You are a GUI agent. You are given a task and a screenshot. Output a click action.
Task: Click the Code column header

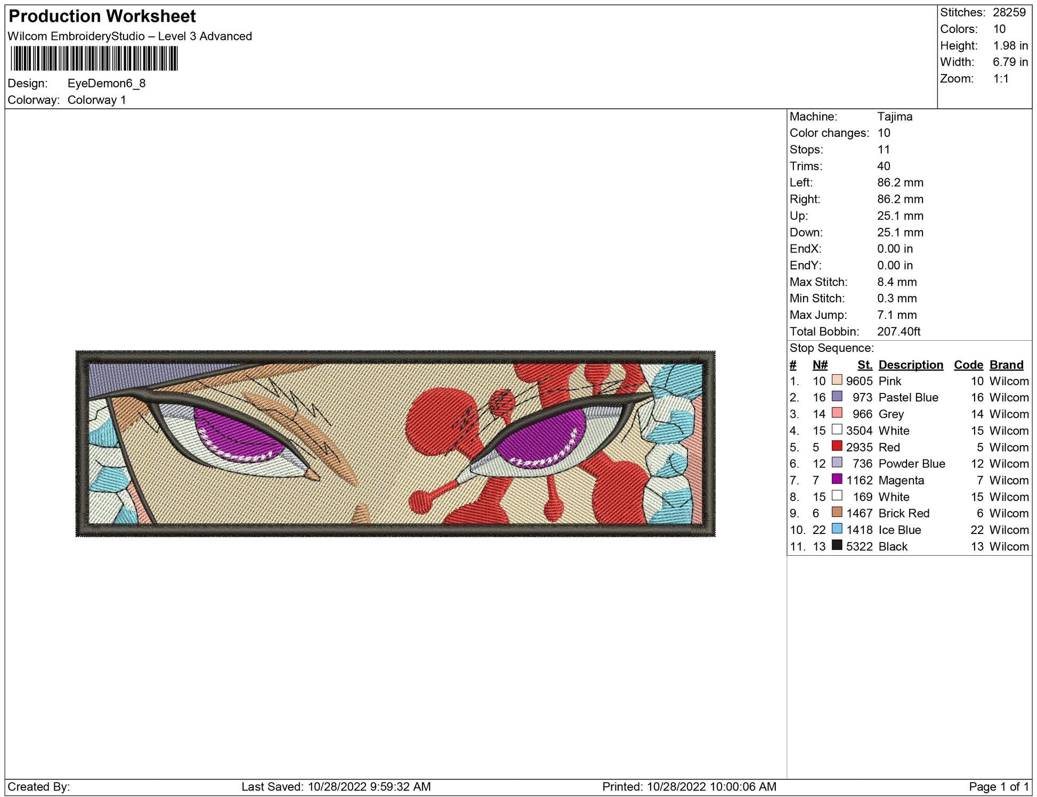[968, 365]
